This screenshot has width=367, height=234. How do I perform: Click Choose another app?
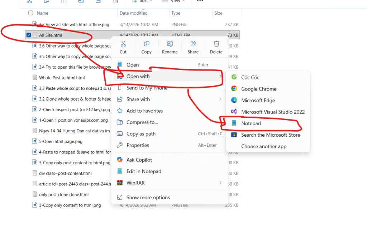tap(263, 146)
